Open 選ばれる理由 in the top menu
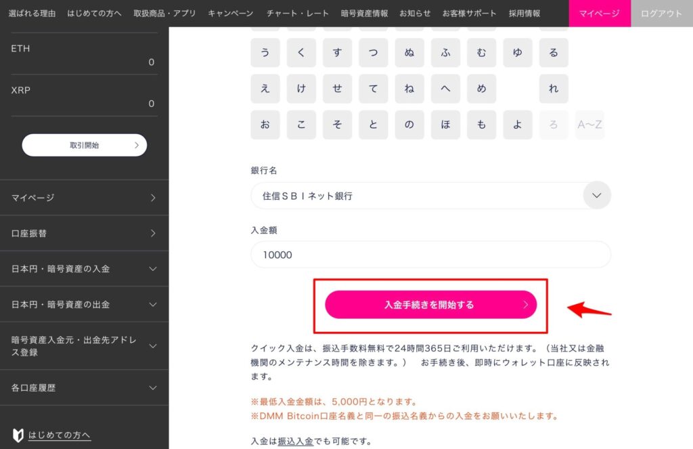 [32, 14]
